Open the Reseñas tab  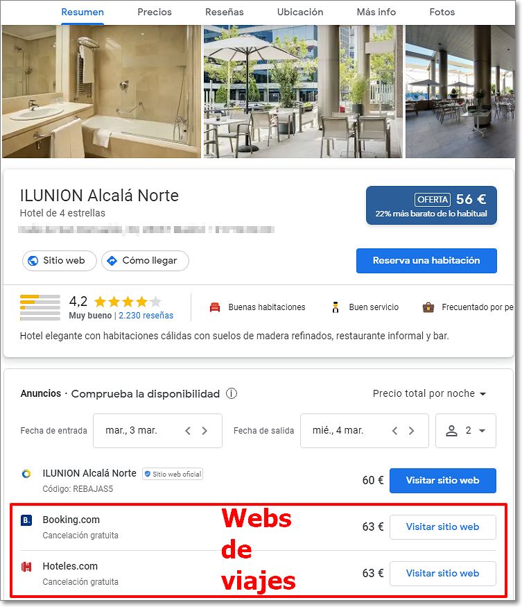coord(225,12)
